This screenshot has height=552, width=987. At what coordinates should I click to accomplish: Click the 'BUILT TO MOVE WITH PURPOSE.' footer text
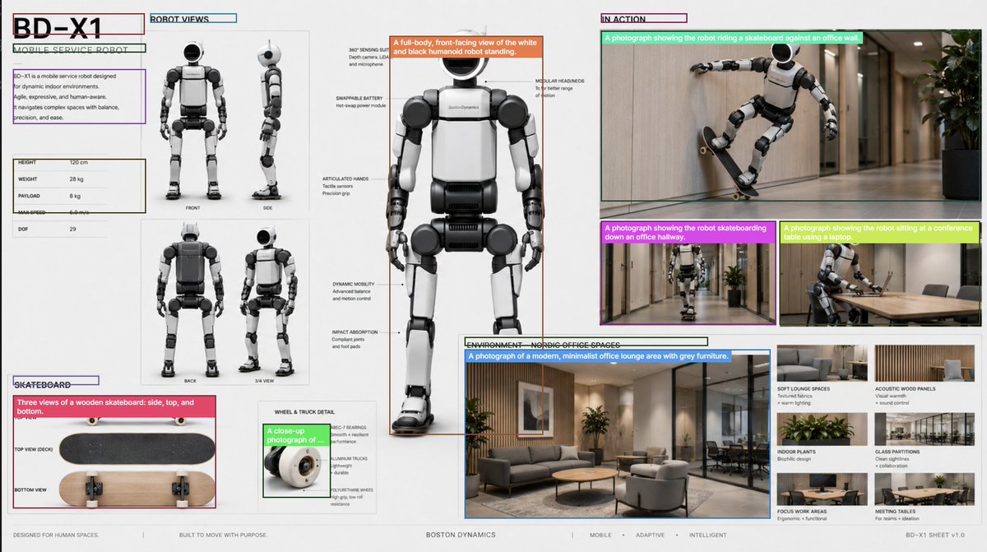223,536
